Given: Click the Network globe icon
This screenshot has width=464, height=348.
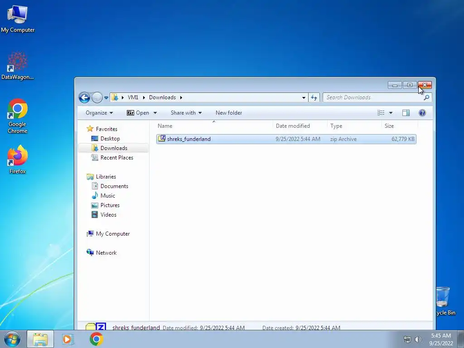Looking at the screenshot, I should point(90,252).
